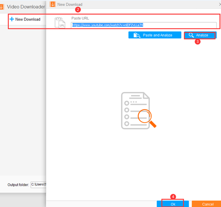
Task: Click the clipboard-magnifier icon on Paste and Analyze
Action: coord(137,35)
